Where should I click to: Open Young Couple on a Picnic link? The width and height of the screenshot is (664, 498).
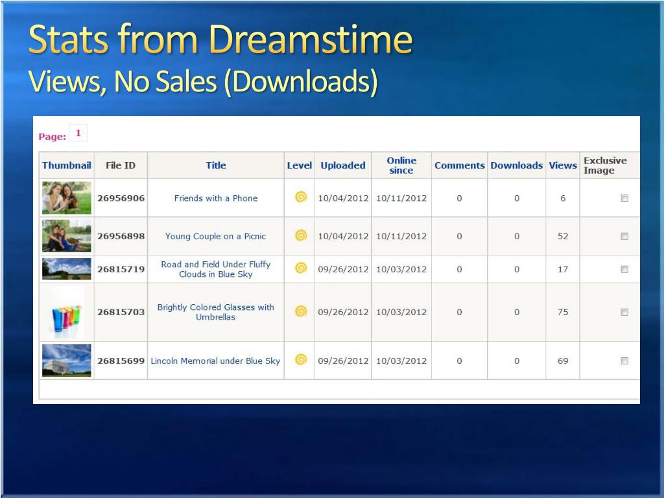pos(215,236)
